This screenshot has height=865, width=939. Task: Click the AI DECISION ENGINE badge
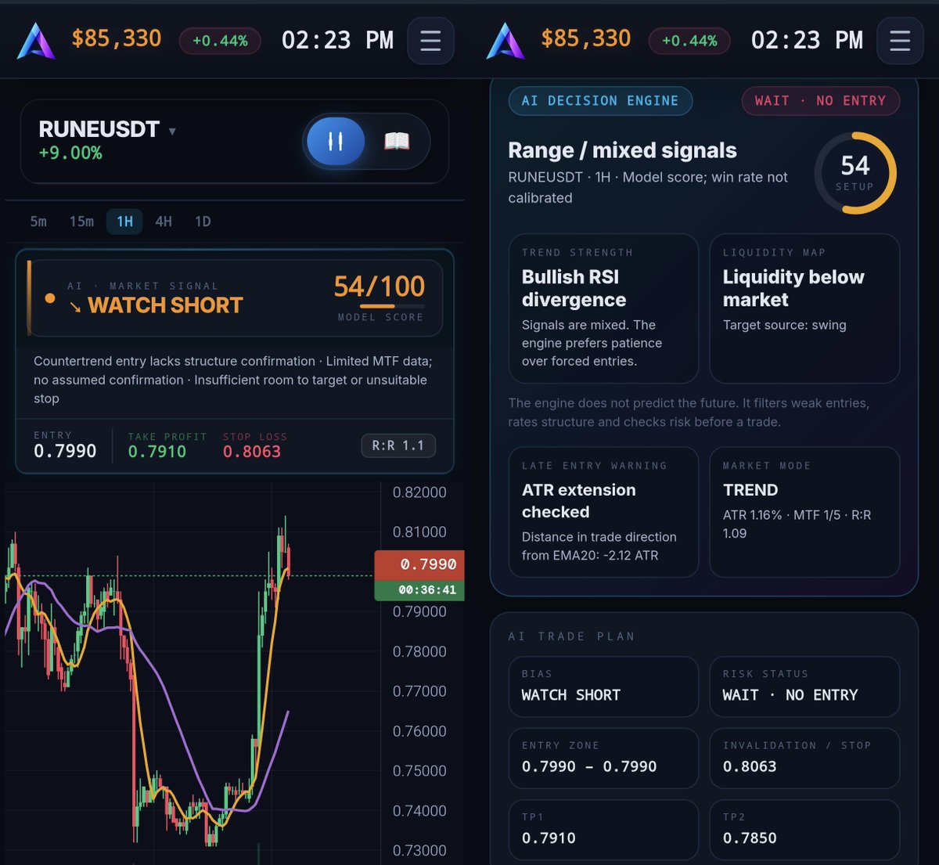point(600,100)
